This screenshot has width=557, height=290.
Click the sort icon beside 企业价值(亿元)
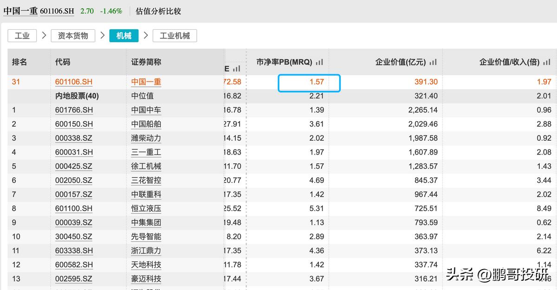433,61
